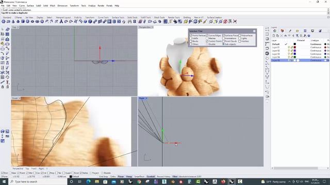Enable SubDs in Selection Filter
The image size is (330, 185).
pyautogui.click(x=191, y=39)
